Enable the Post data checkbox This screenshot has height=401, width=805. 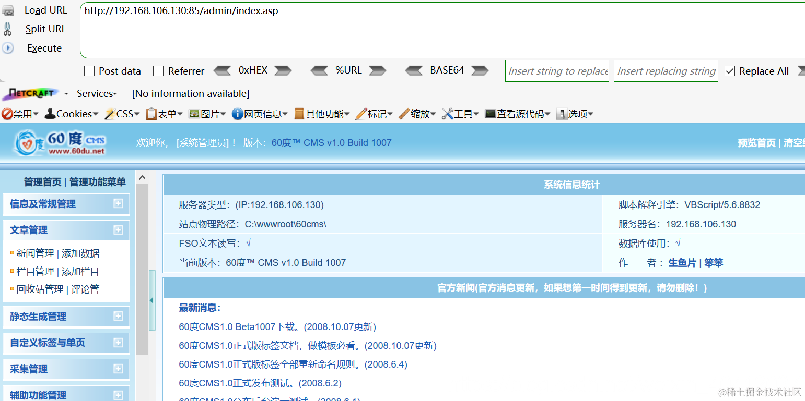click(89, 71)
